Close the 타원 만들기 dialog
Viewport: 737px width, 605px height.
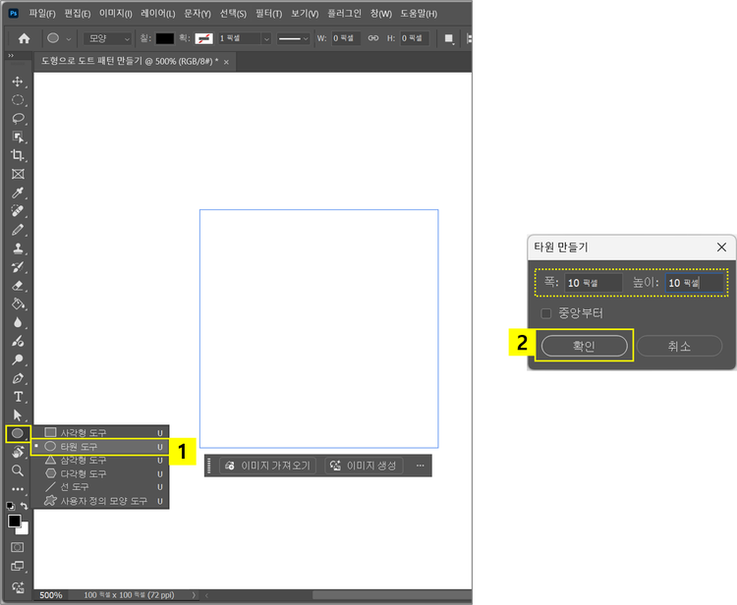721,247
